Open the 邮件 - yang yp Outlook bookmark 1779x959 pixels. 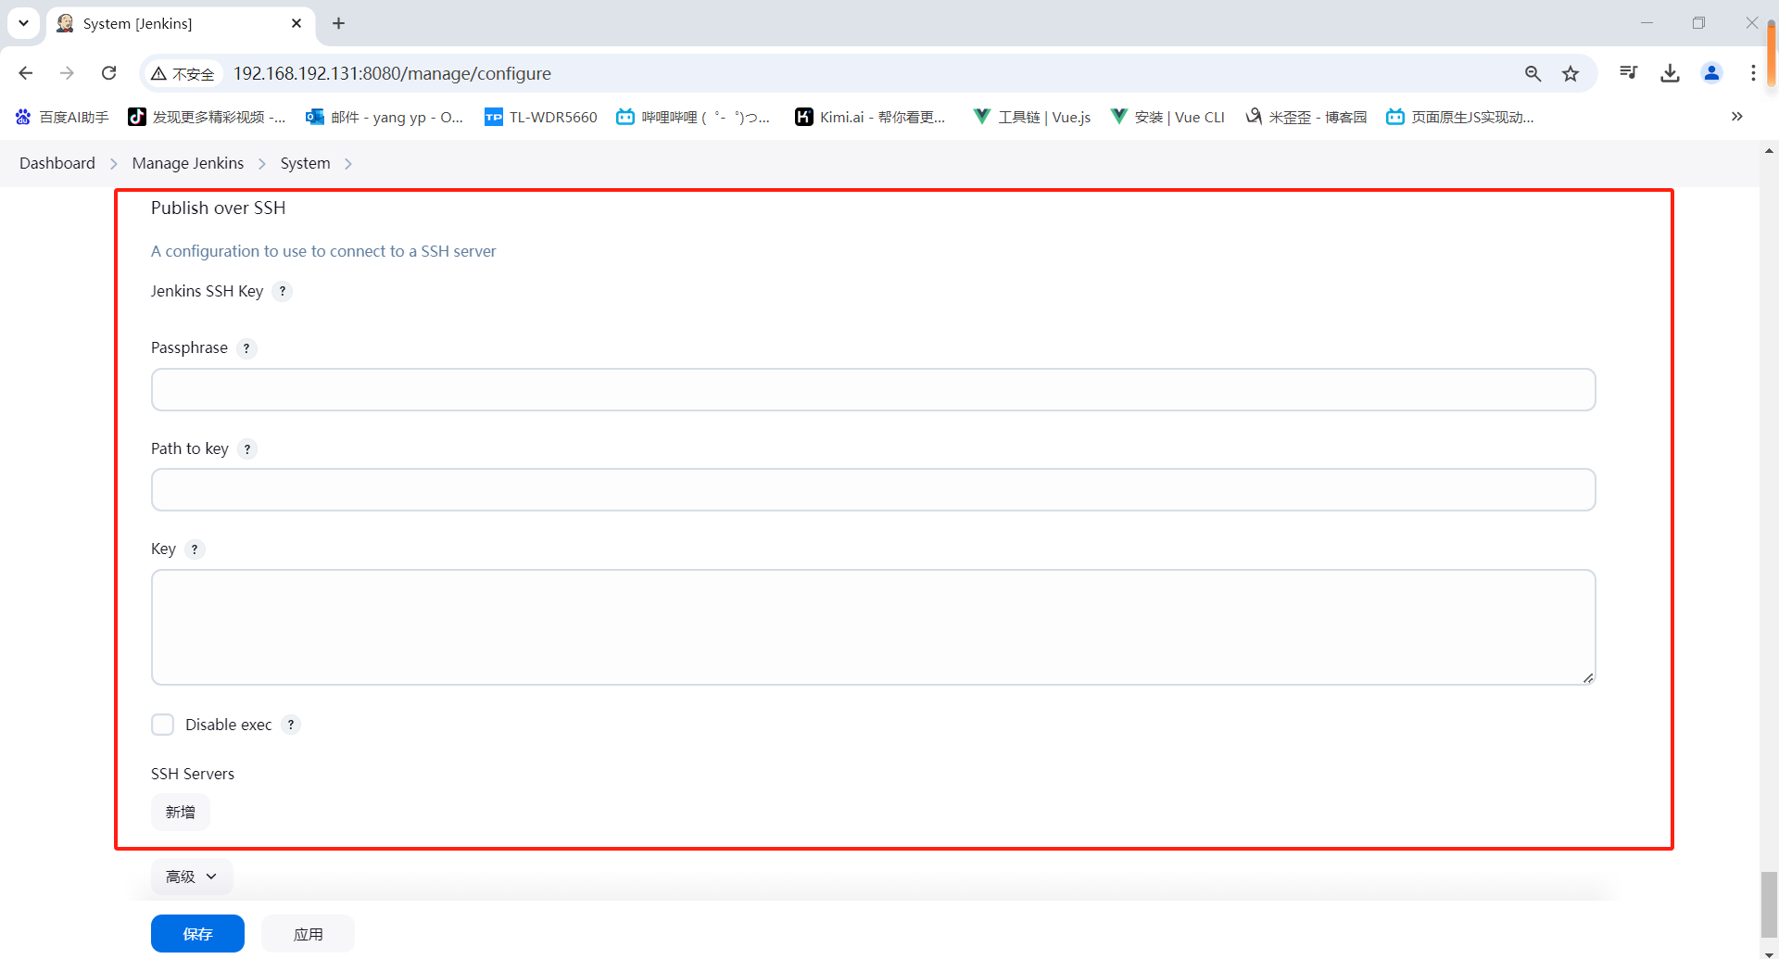coord(385,117)
